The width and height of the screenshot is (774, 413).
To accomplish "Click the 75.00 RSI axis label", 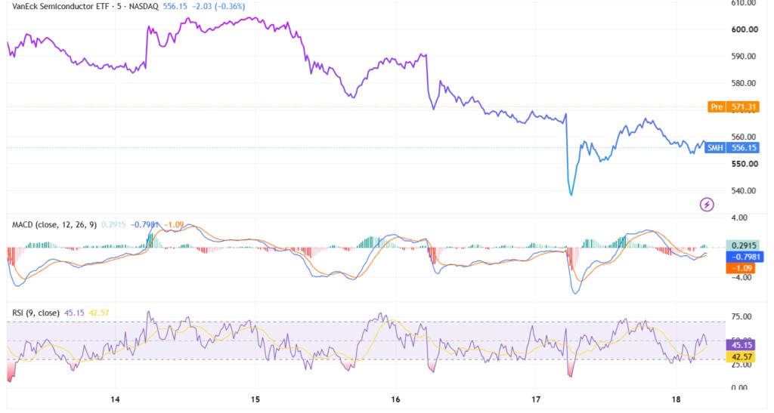I will [x=741, y=316].
